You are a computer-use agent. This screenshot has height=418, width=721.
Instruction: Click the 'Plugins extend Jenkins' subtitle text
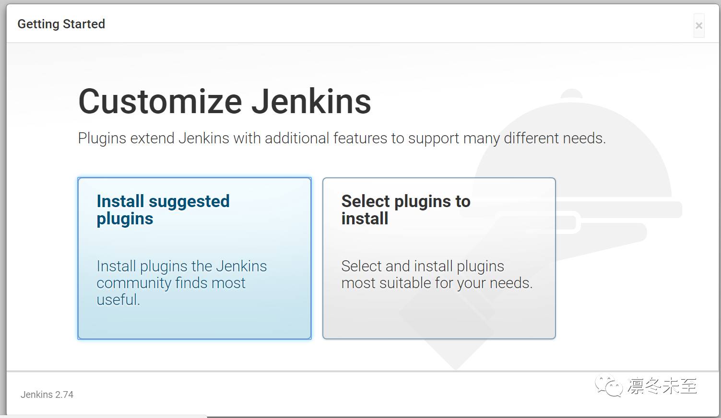click(x=342, y=138)
